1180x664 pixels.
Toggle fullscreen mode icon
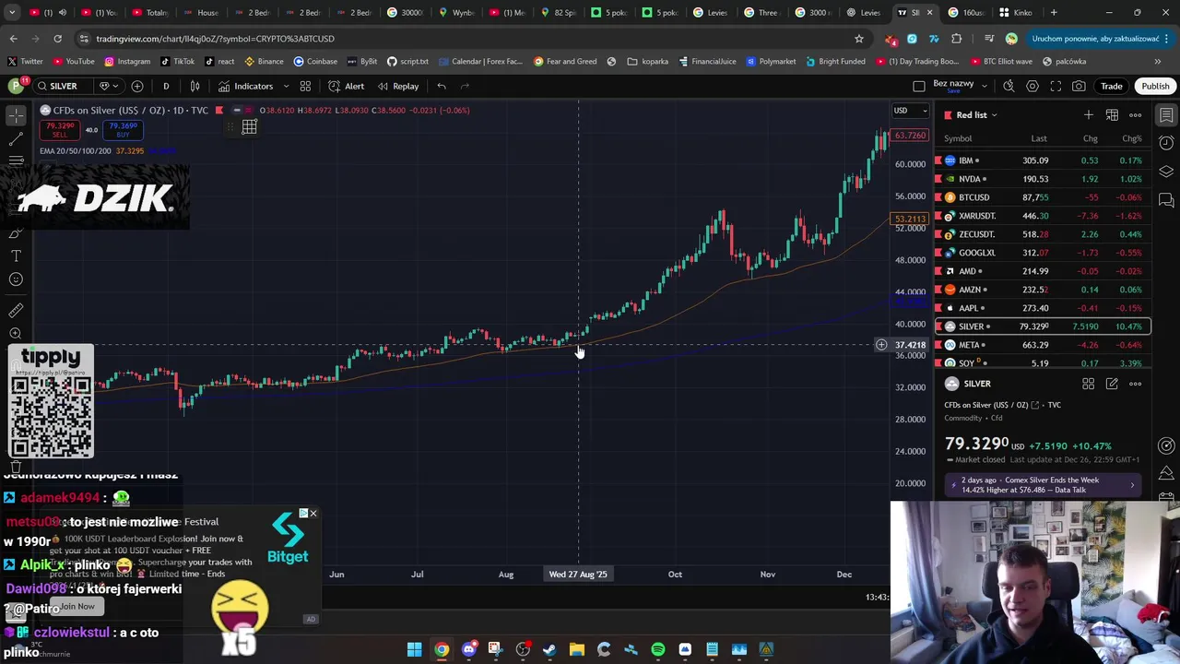(1056, 86)
